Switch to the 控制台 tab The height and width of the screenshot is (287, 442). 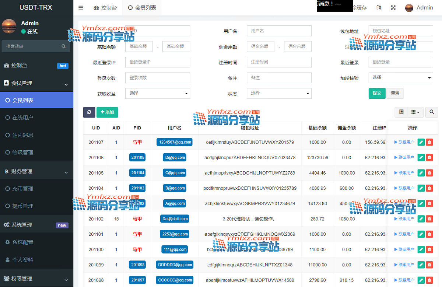pyautogui.click(x=105, y=8)
